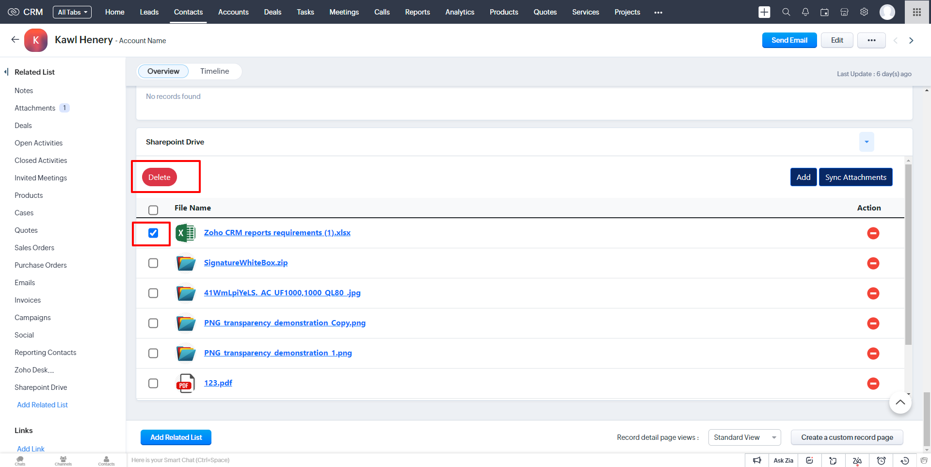Open the setup gear icon
This screenshot has width=931, height=467.
pos(864,12)
